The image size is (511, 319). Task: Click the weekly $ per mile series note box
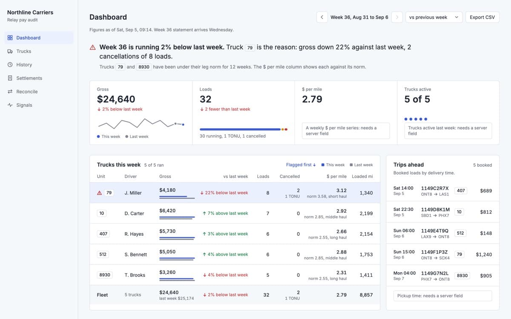click(x=346, y=131)
